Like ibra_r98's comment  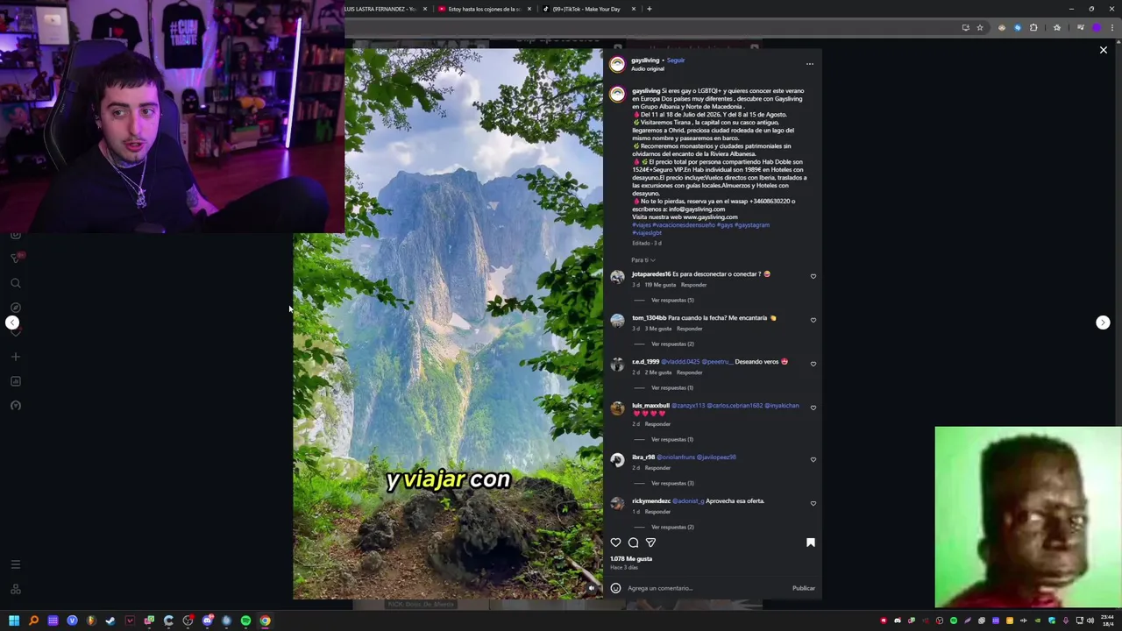click(813, 459)
